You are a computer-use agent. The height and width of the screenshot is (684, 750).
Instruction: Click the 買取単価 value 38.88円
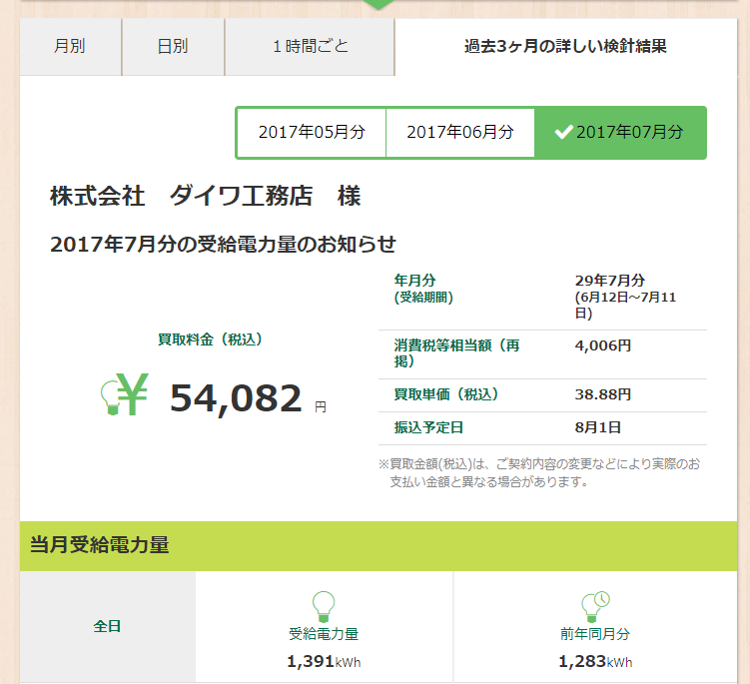pos(603,394)
